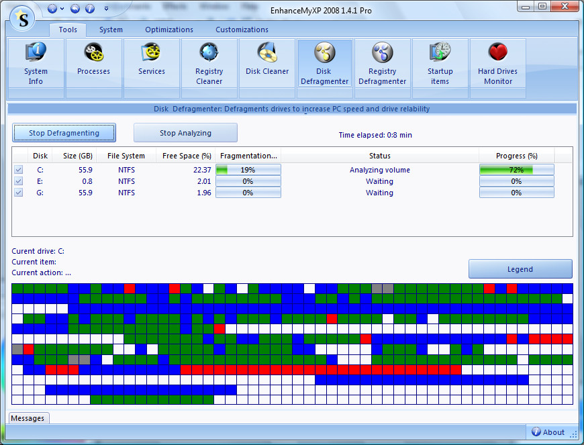Open the Messages tab
Viewport: 584px width, 445px height.
28,418
